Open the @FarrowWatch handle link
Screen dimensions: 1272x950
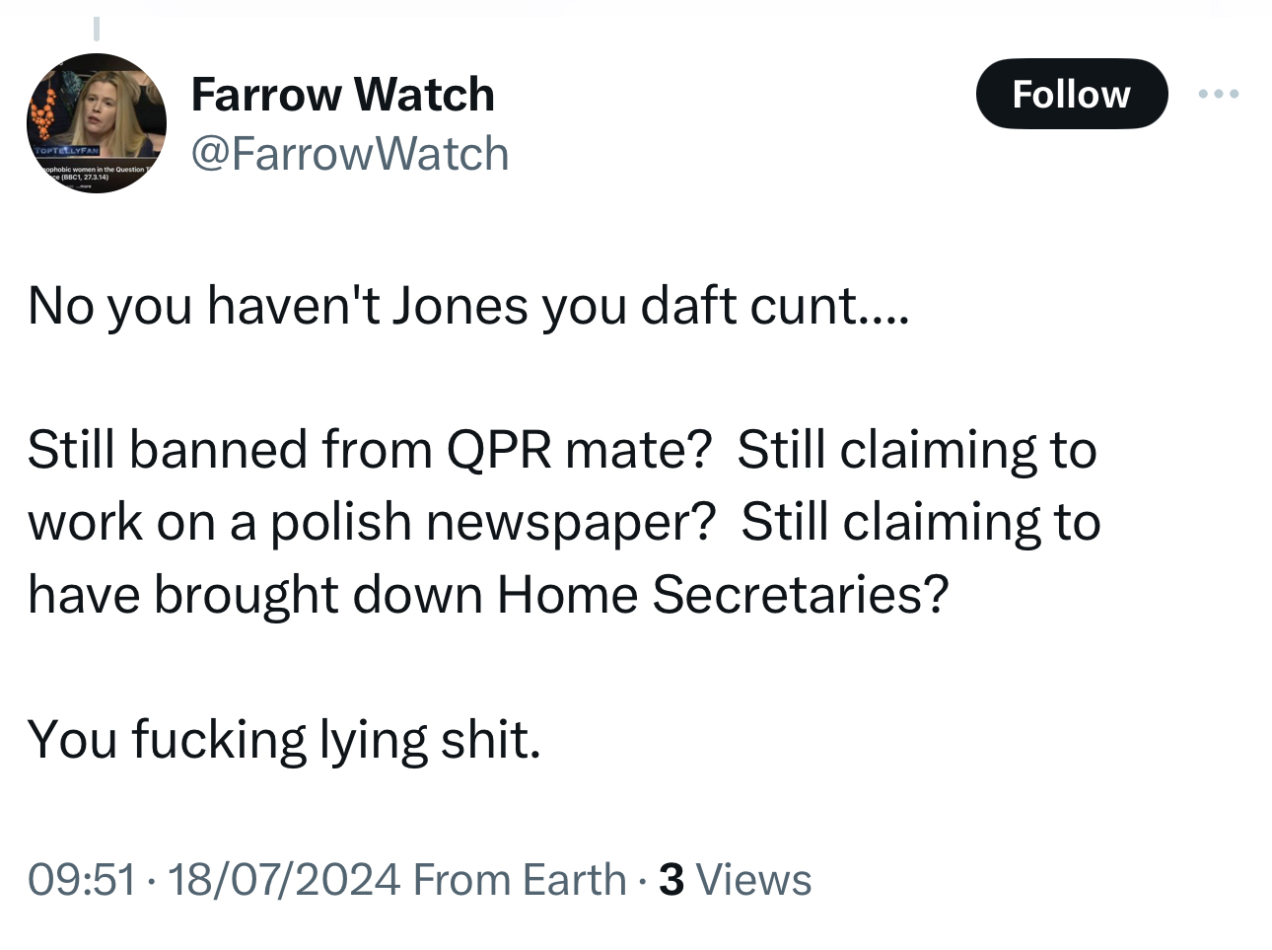click(349, 154)
